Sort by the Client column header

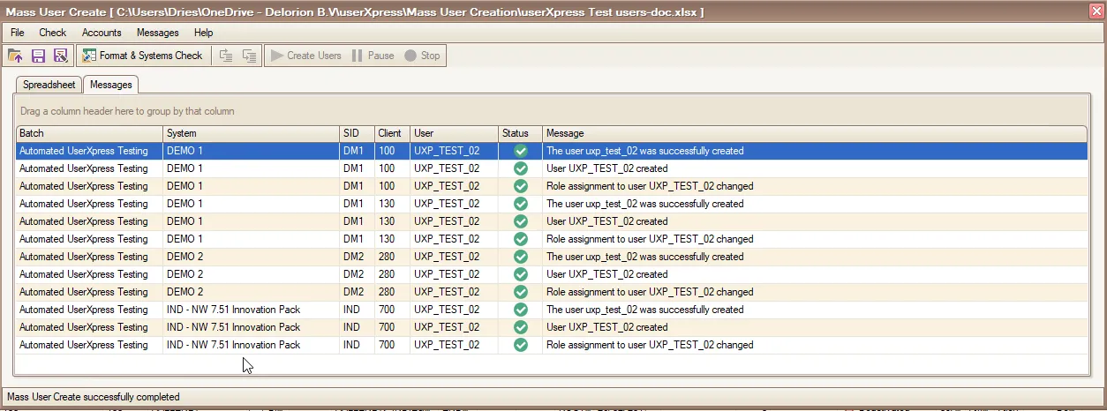(x=393, y=133)
